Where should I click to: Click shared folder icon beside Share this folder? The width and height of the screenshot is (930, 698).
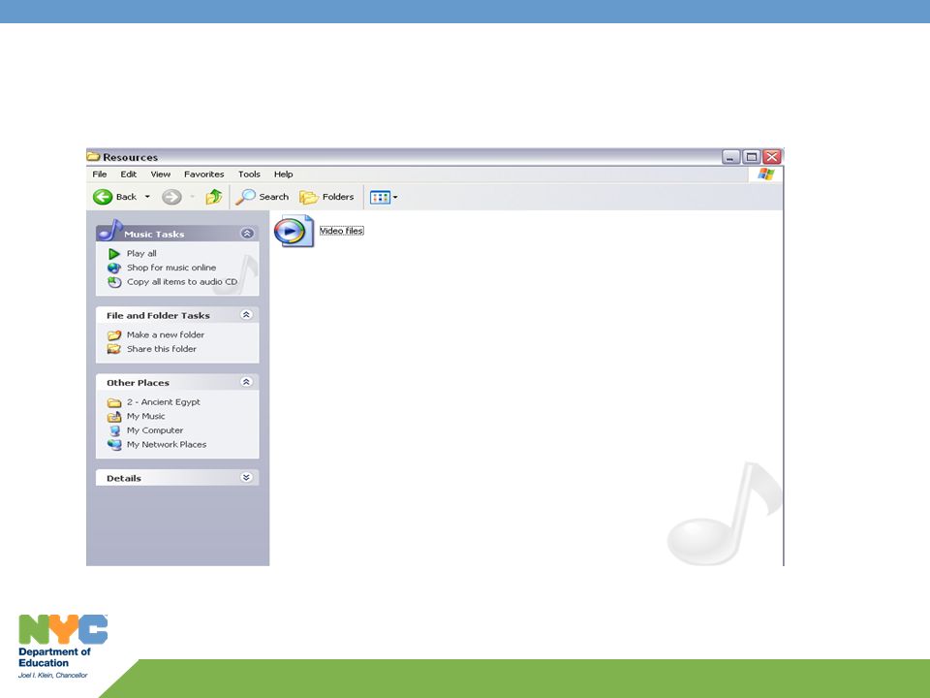click(x=114, y=350)
